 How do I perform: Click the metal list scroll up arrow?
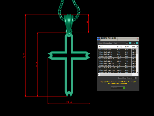(x=137, y=46)
